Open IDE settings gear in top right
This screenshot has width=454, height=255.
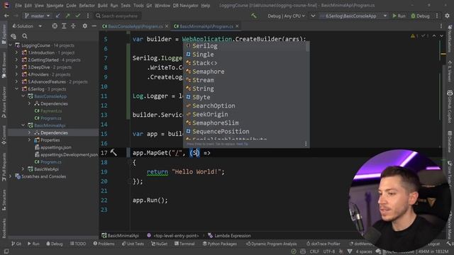tap(447, 16)
